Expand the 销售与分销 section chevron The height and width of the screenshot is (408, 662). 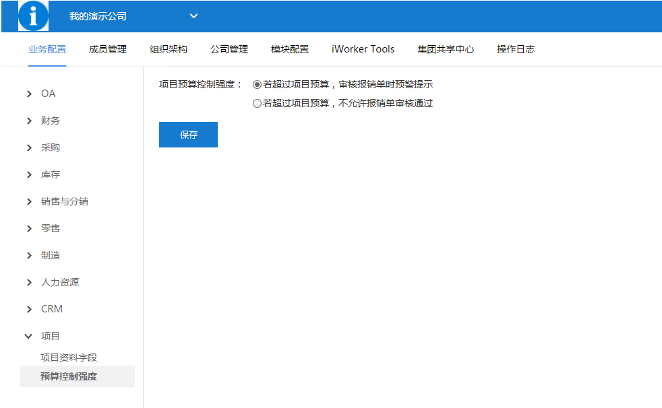point(29,202)
